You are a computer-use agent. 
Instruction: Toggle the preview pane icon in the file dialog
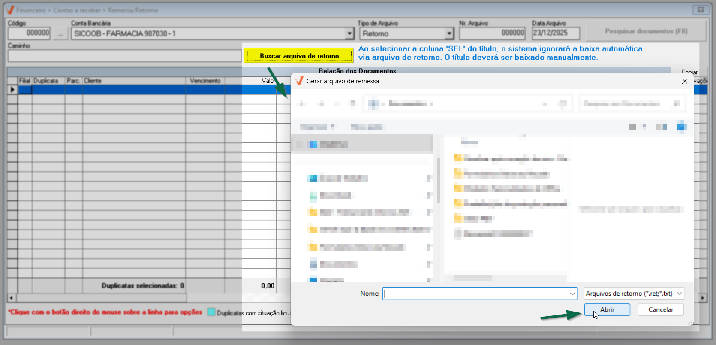click(662, 127)
